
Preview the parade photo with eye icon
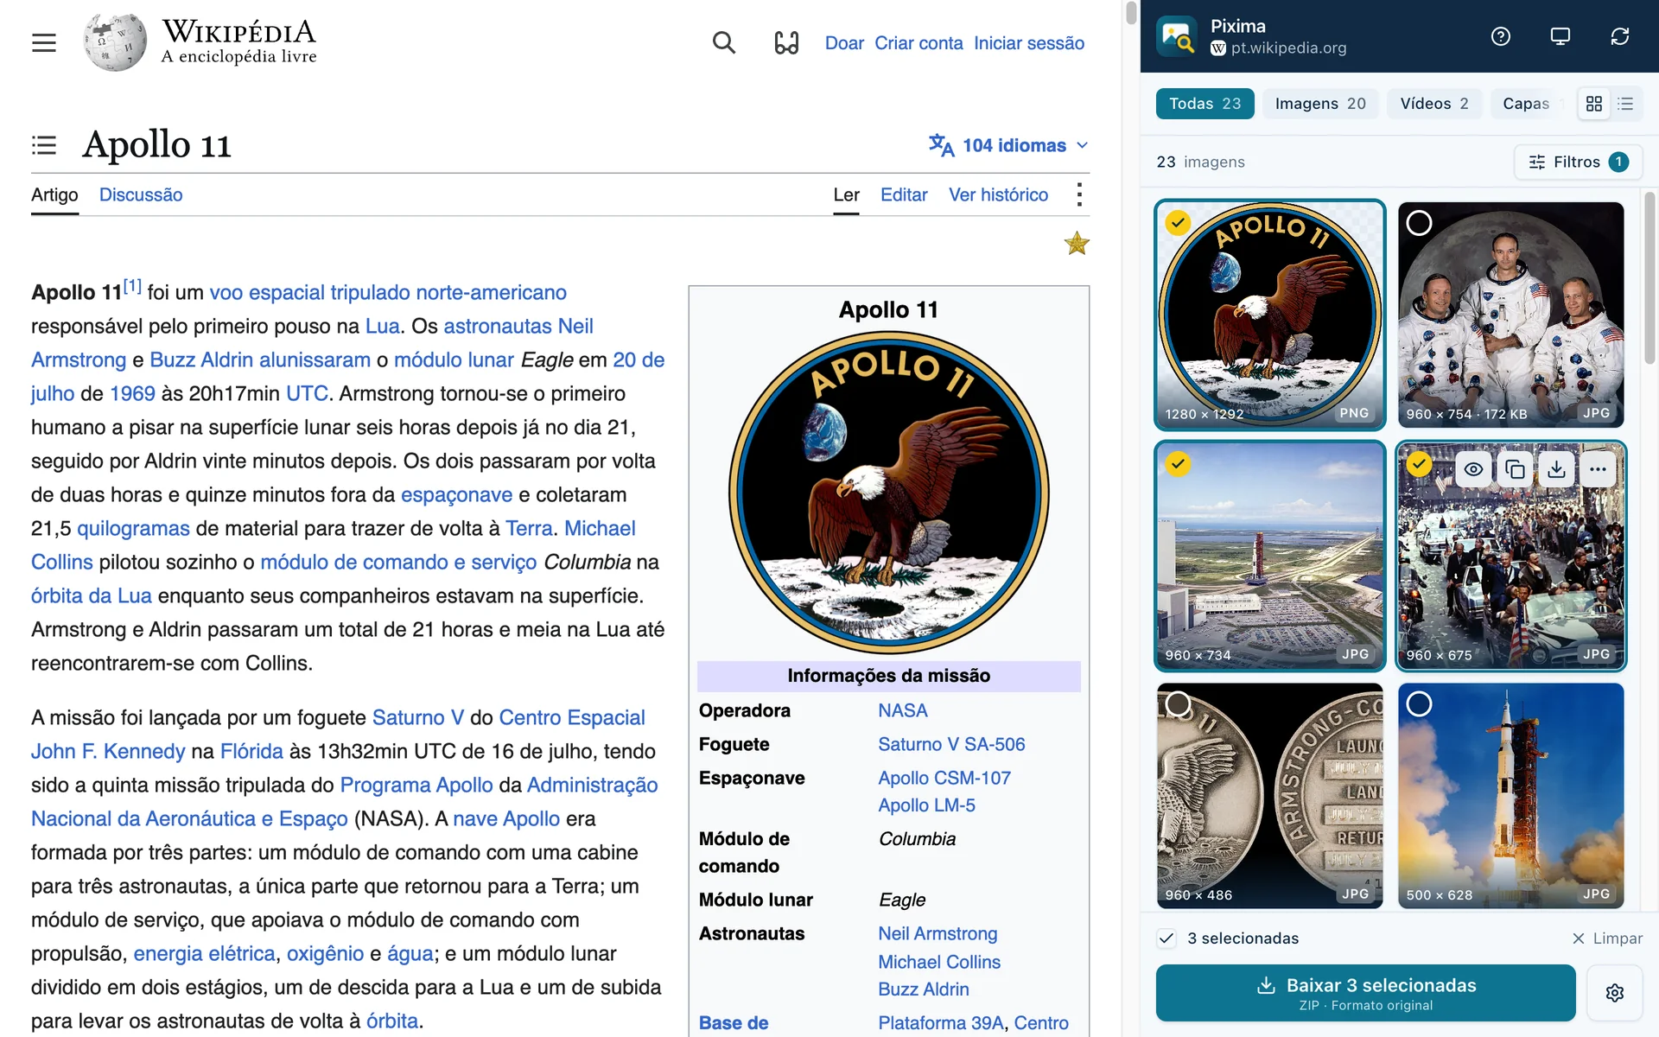(1474, 469)
